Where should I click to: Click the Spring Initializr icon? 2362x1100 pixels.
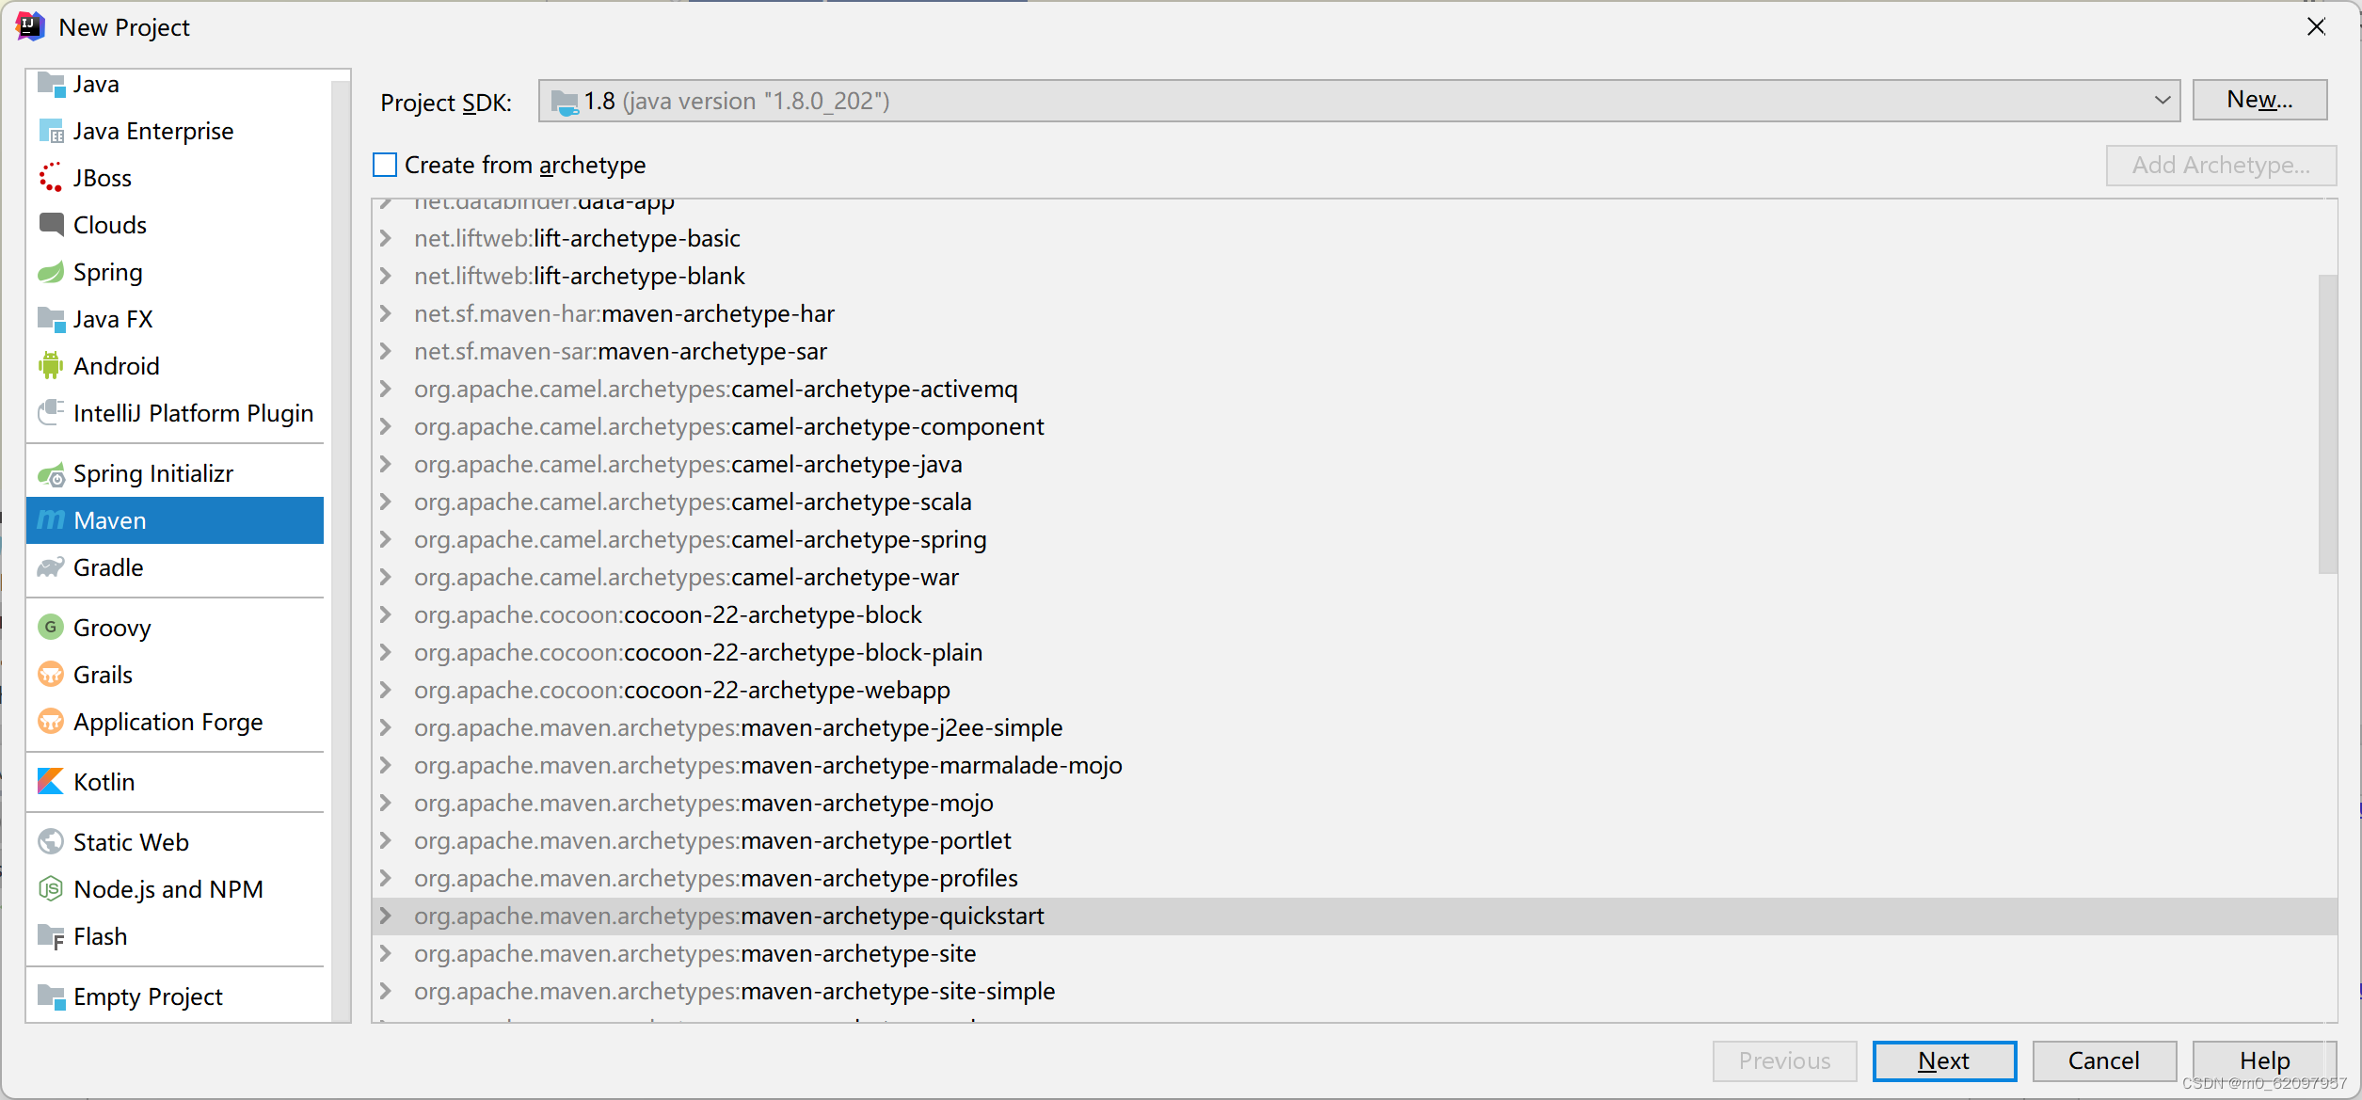(x=51, y=473)
